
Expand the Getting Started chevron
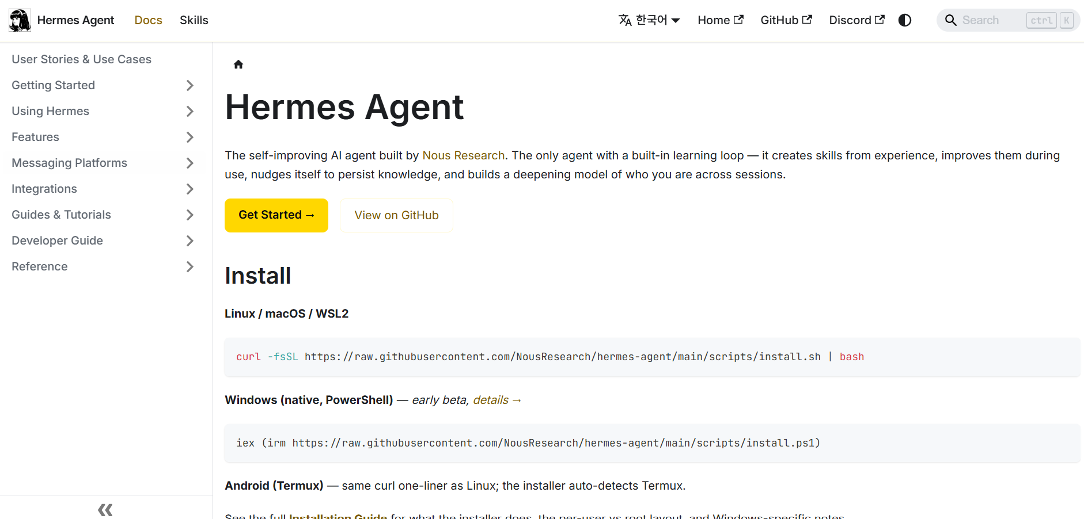(190, 85)
